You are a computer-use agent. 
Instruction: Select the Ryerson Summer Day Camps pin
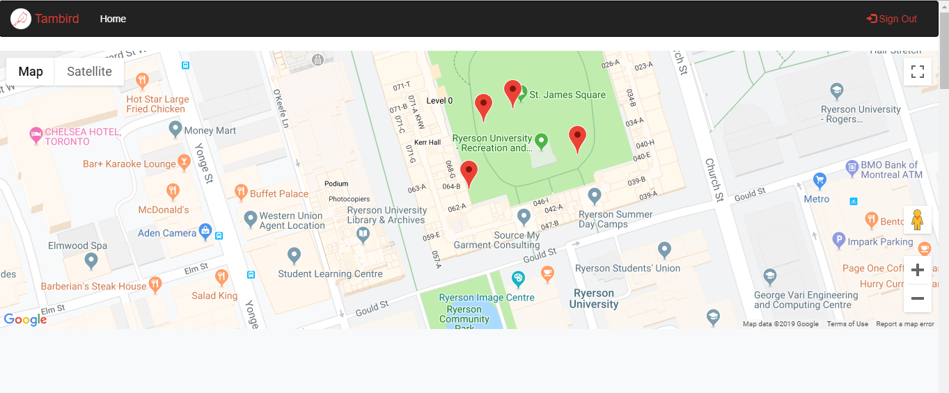pyautogui.click(x=594, y=196)
